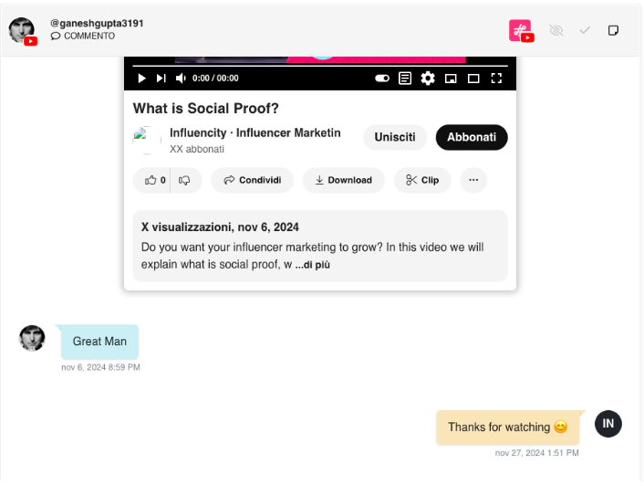Mute the video volume speaker icon
Image resolution: width=644 pixels, height=486 pixels.
click(x=181, y=79)
